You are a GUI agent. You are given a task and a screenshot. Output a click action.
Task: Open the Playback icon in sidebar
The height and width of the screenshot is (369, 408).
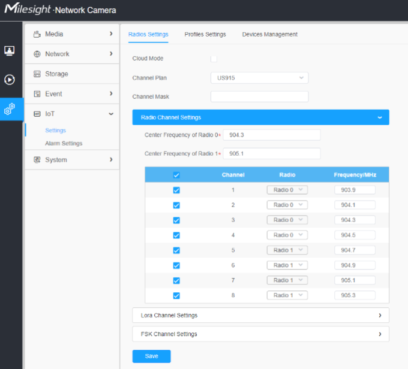click(10, 80)
